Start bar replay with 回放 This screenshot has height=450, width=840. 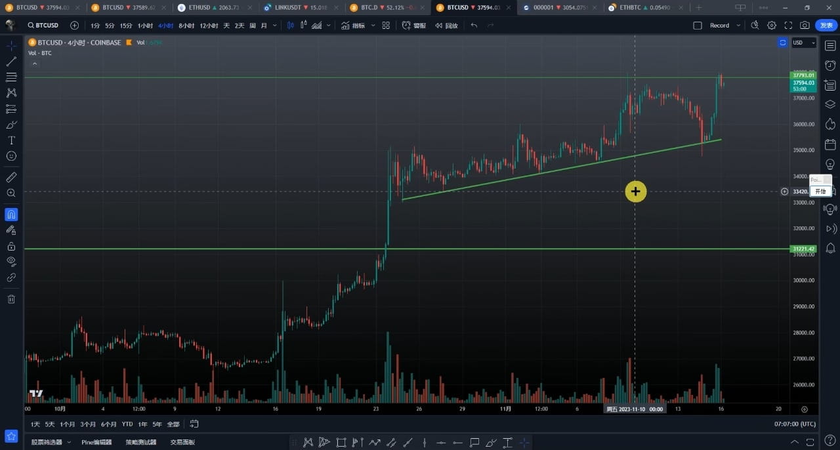point(447,26)
